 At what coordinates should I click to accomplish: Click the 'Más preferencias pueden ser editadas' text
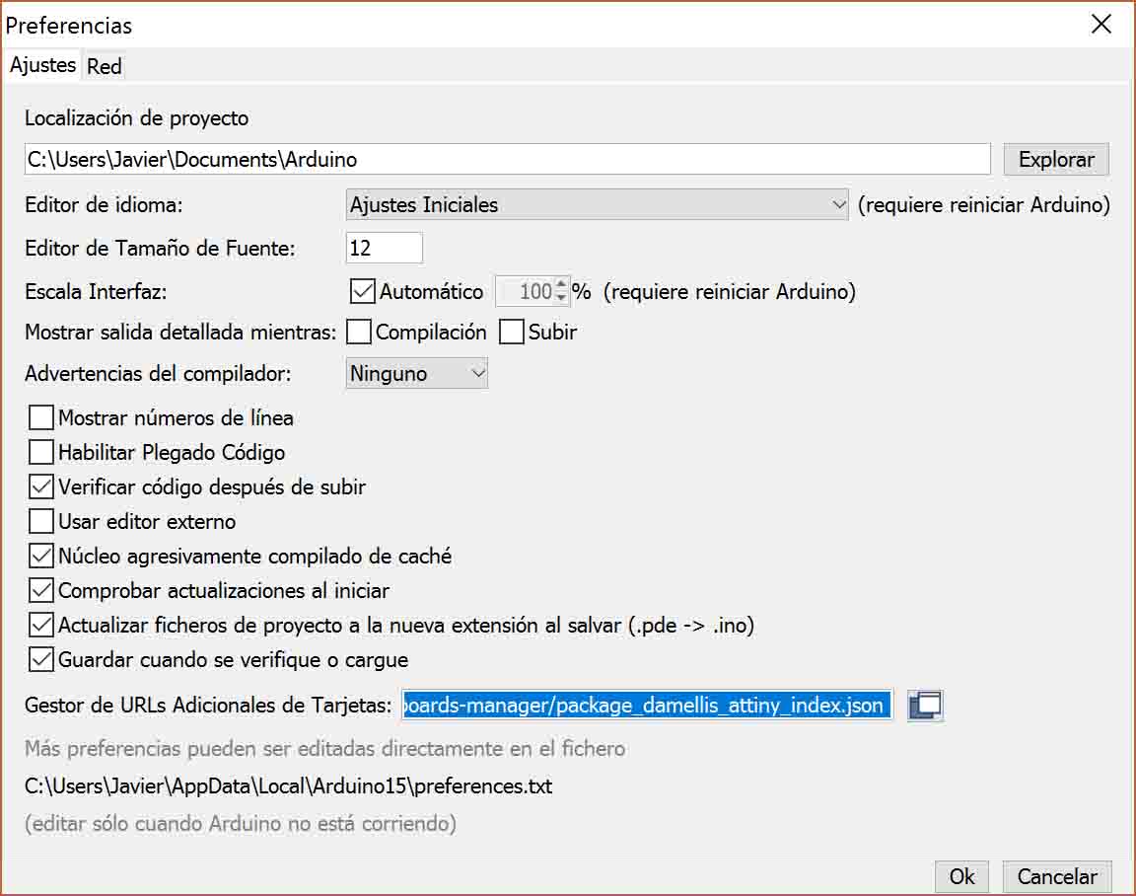tap(324, 749)
